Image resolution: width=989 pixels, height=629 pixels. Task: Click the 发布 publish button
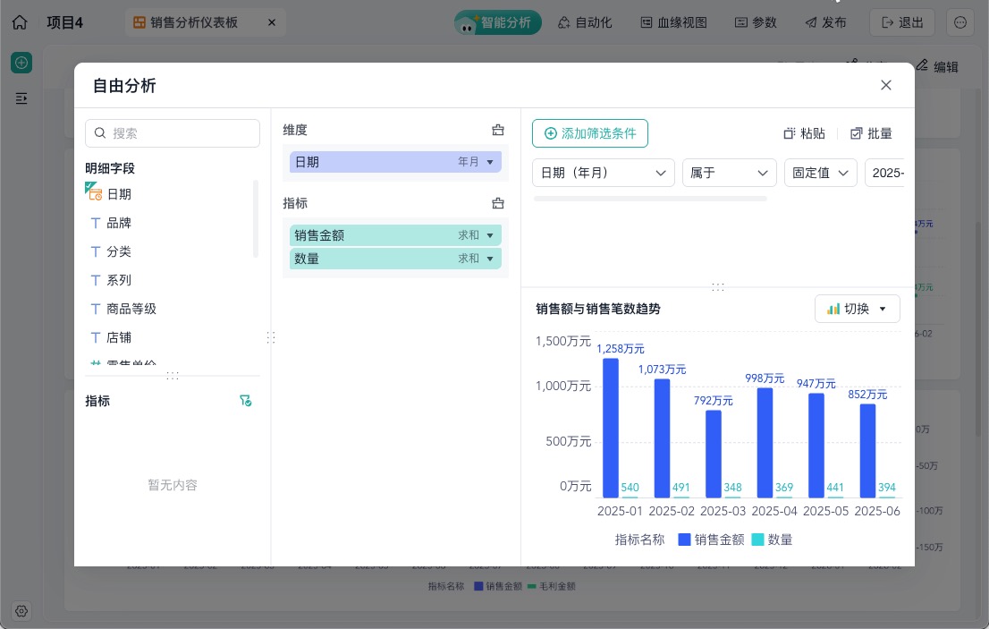(825, 22)
